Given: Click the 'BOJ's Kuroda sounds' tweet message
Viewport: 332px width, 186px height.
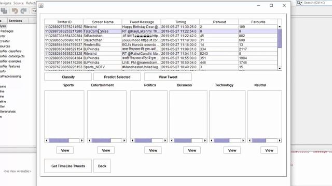Looking at the screenshot, I should (141, 45).
